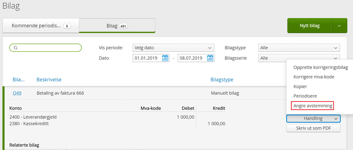Click the Nytt bilag button
Screen dimensions: 353x150
click(310, 26)
